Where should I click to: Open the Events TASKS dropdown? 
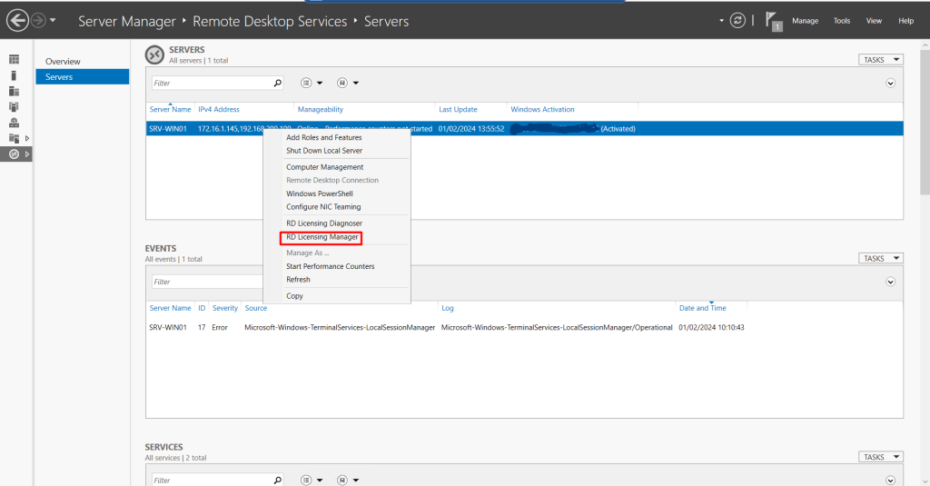[880, 258]
